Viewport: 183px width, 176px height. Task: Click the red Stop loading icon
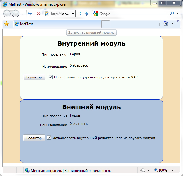click(x=38, y=14)
